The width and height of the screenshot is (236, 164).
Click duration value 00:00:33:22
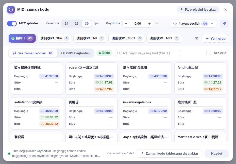pos(49,117)
